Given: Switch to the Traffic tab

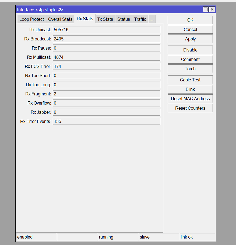Looking at the screenshot, I should (140, 19).
